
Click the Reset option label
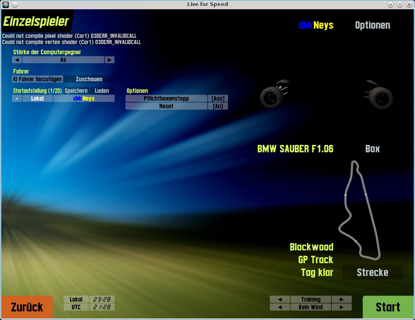[x=166, y=106]
